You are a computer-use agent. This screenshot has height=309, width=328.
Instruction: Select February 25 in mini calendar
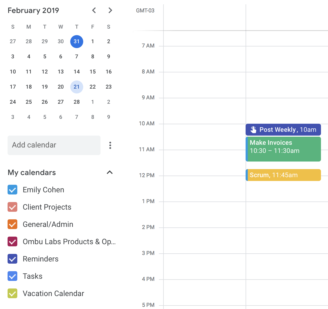(29, 102)
